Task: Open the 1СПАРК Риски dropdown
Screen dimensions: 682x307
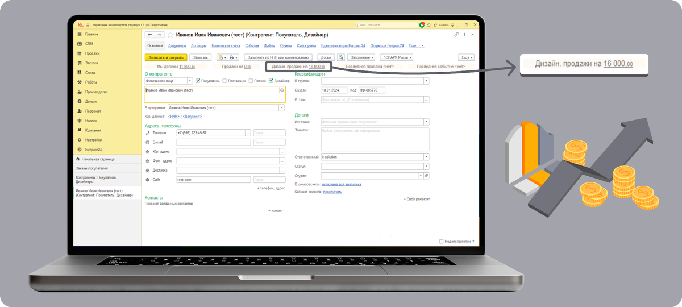Action: tap(396, 57)
